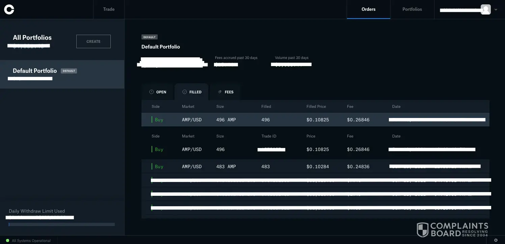Click the green system status dot
505x244 pixels.
click(7, 241)
